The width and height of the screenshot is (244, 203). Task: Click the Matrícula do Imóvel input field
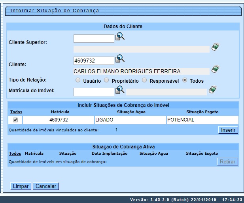coord(94,92)
